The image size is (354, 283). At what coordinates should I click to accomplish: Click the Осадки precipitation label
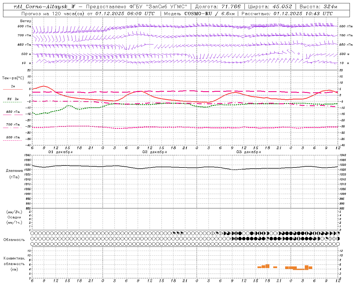pos(14,217)
